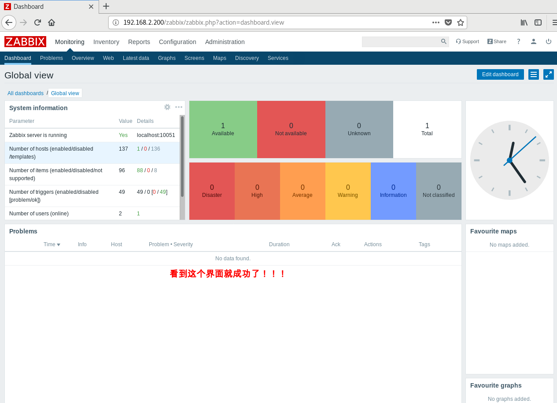Click the dashboard actions list icon
The height and width of the screenshot is (403, 557).
pos(533,74)
